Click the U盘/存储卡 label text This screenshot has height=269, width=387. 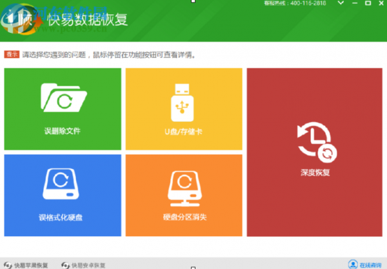click(183, 132)
